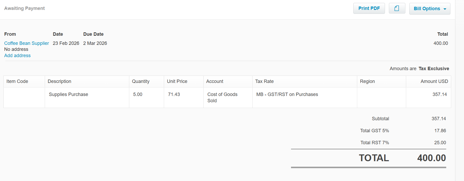
Task: Select the Supplies Purchase description cell
Action: pos(68,94)
